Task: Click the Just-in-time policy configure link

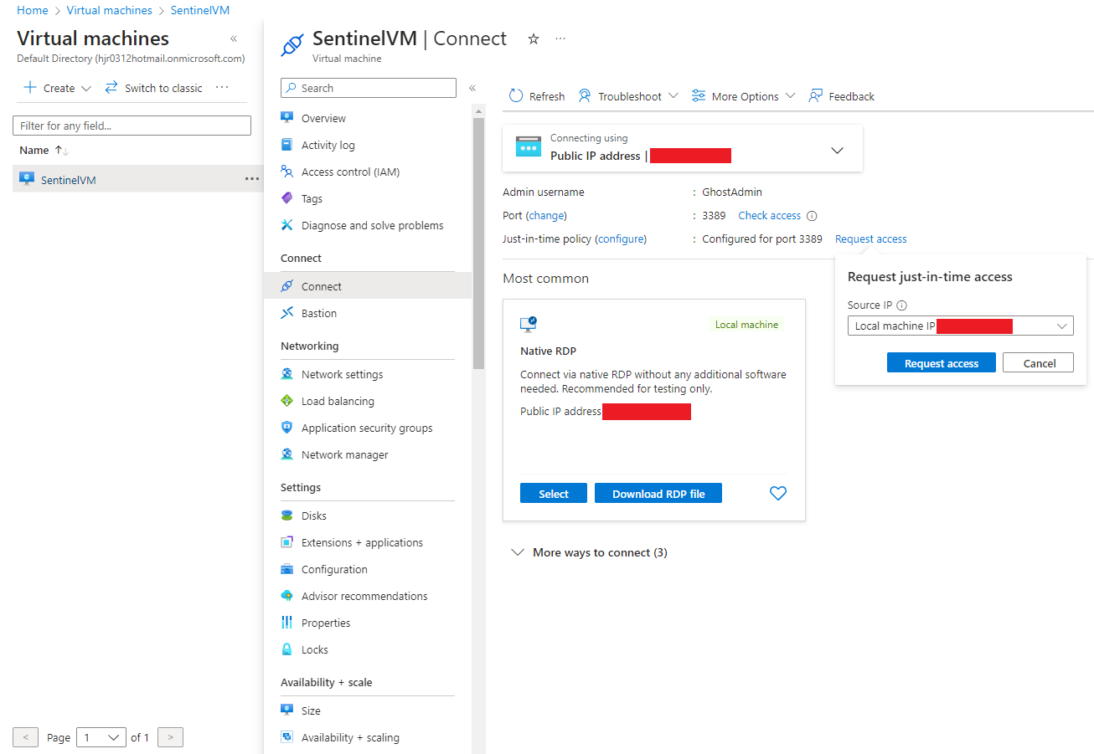Action: pyautogui.click(x=621, y=239)
